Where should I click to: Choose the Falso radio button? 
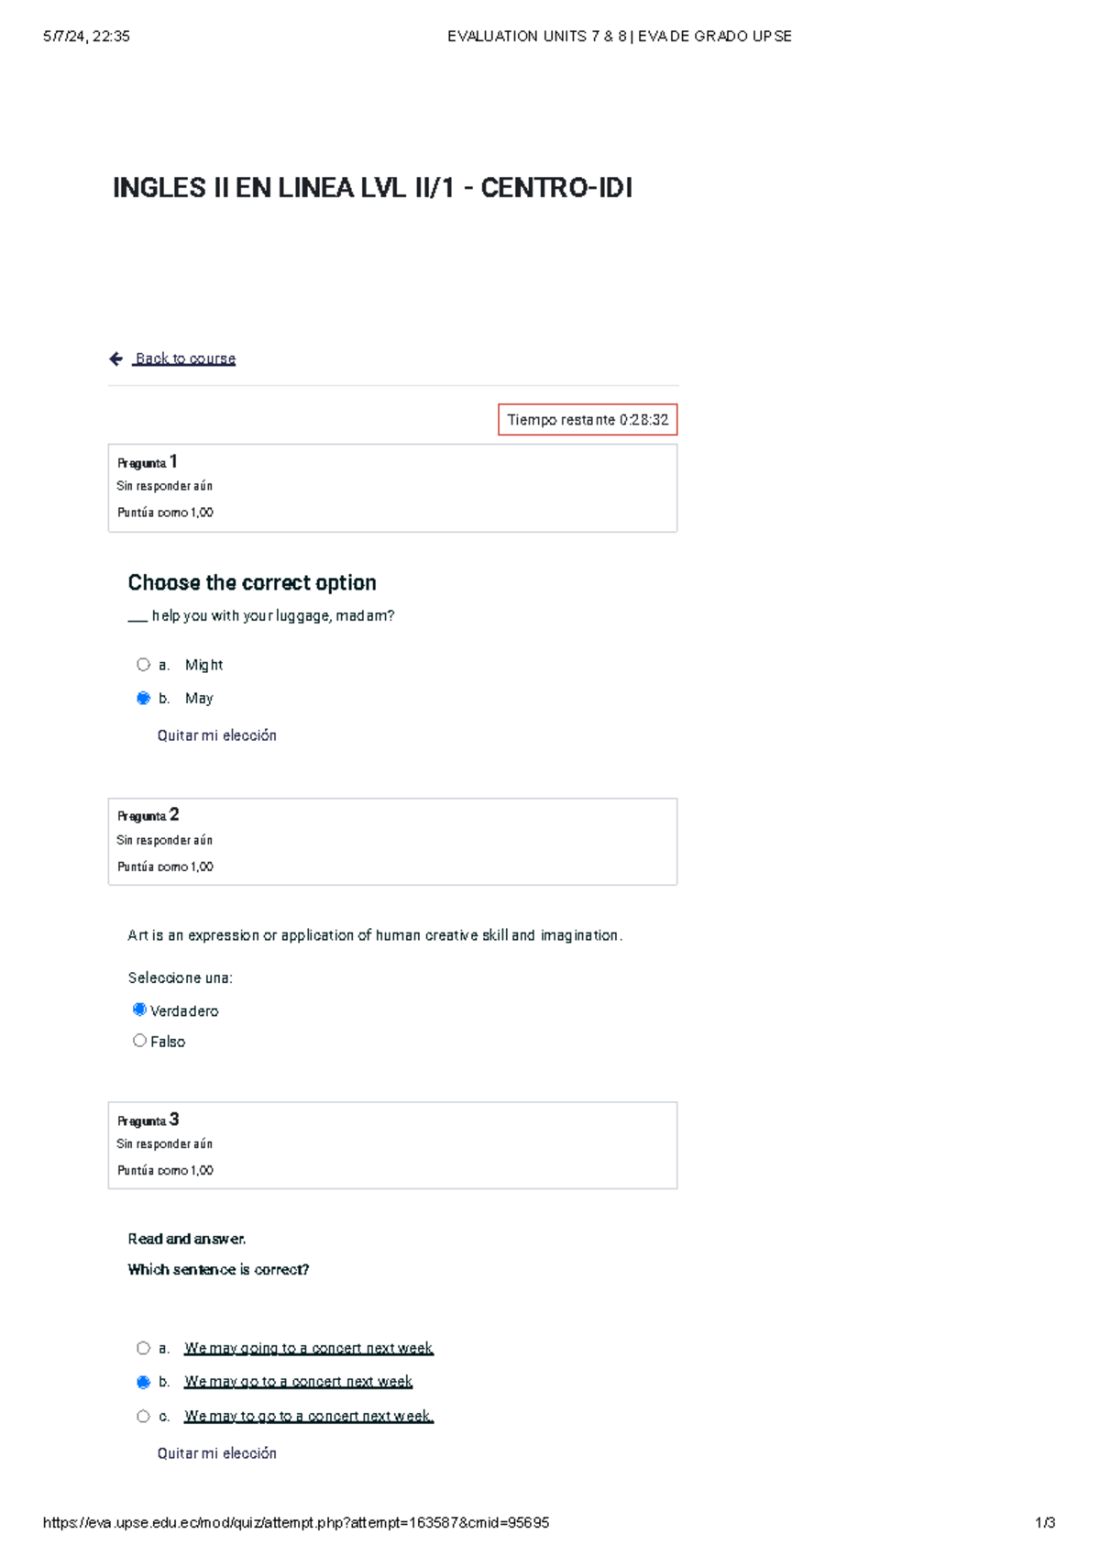click(139, 1041)
